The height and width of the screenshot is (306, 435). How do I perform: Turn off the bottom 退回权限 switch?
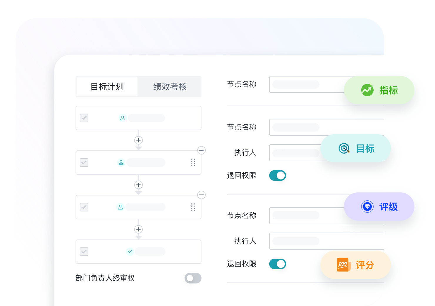(x=277, y=264)
